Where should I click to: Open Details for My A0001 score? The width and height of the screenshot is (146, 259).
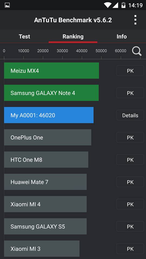tap(130, 115)
